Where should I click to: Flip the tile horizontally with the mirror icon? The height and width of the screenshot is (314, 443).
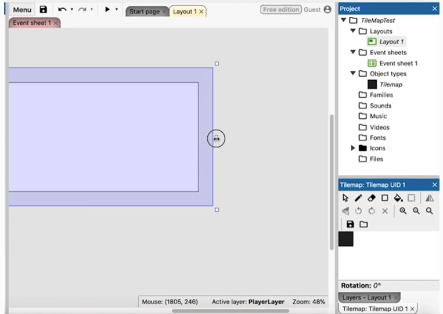pos(430,198)
